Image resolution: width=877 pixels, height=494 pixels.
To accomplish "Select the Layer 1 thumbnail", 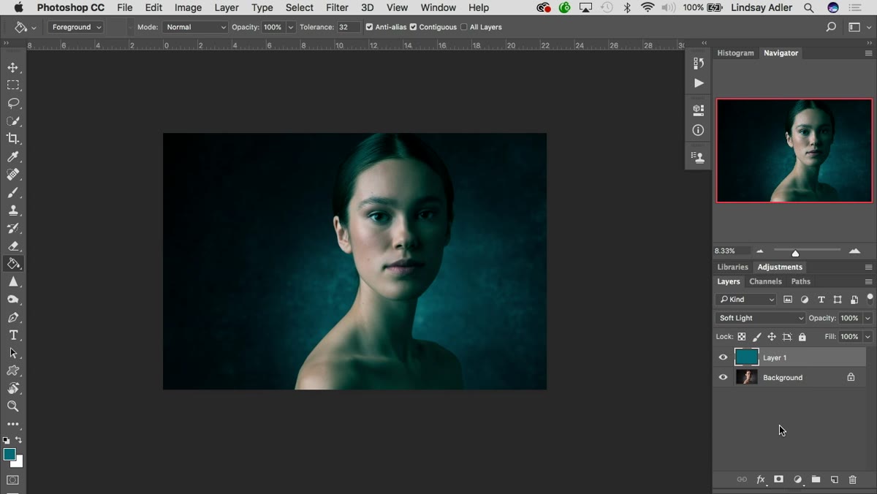I will pyautogui.click(x=746, y=357).
